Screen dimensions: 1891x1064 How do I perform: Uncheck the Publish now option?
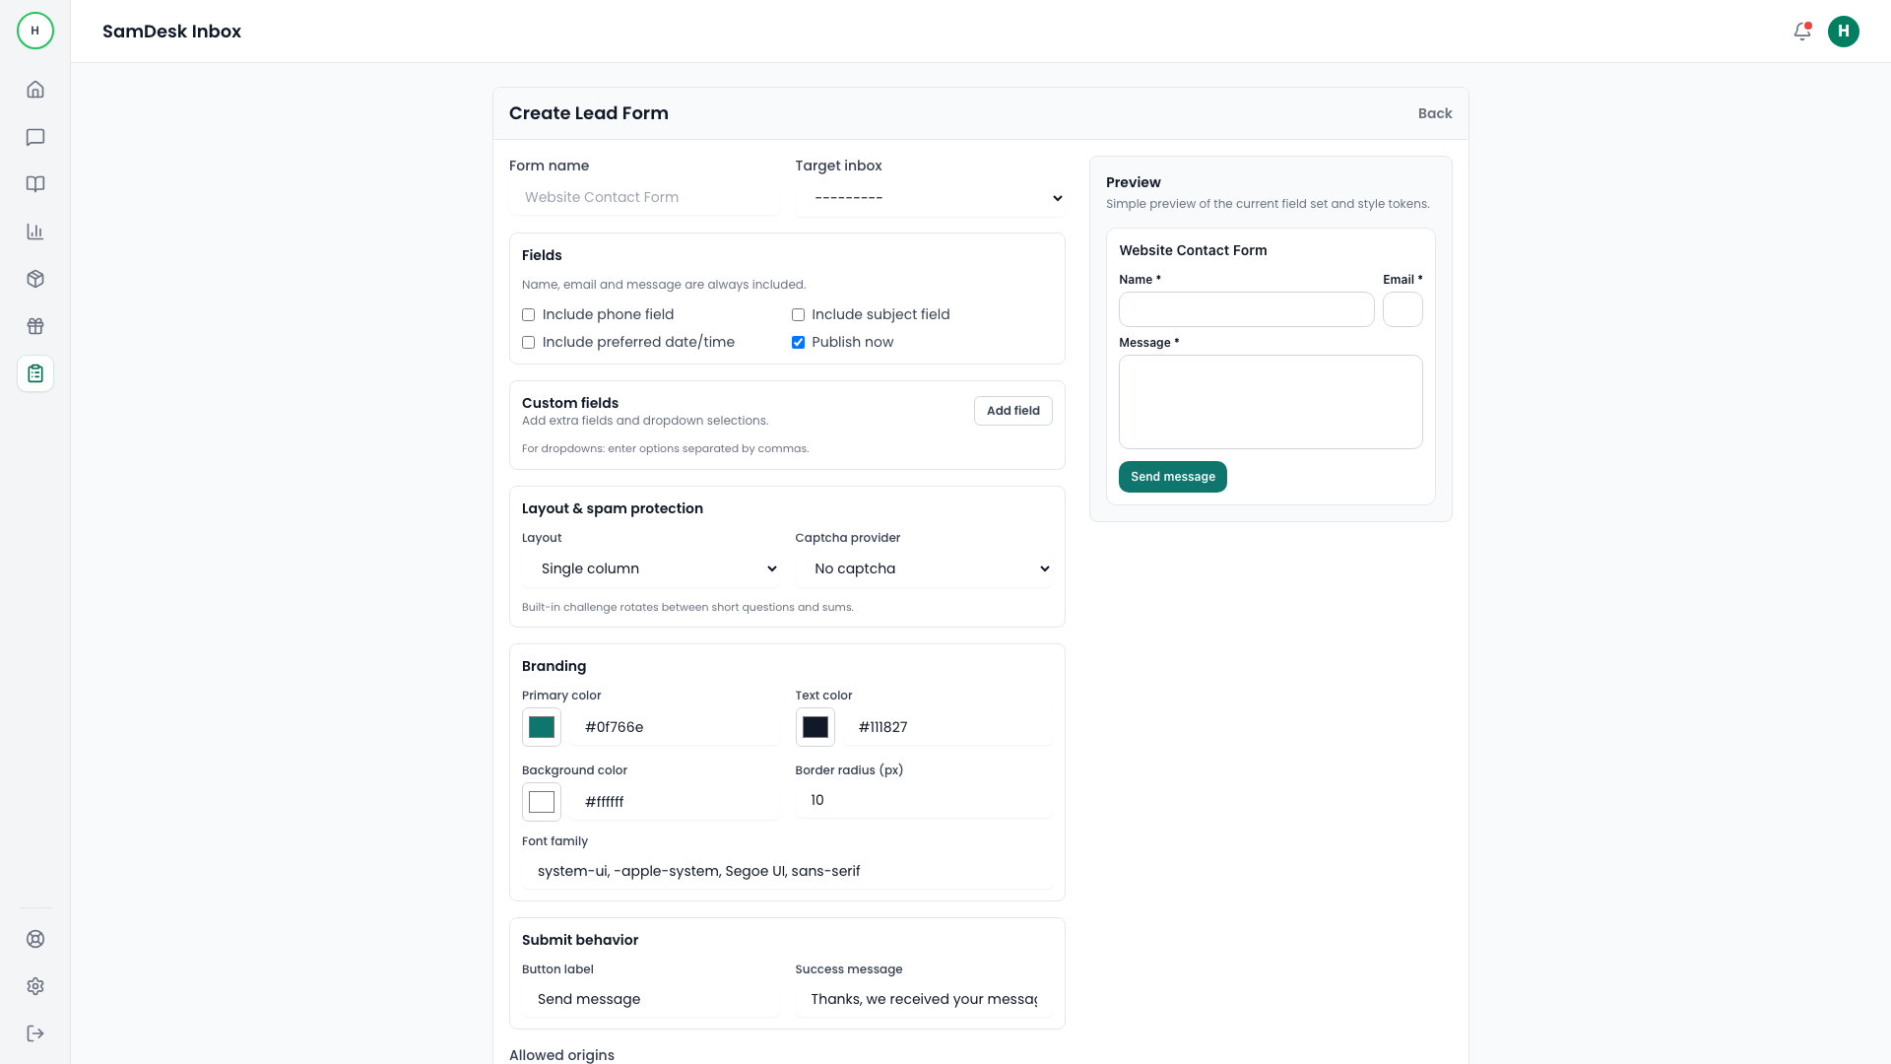click(799, 342)
